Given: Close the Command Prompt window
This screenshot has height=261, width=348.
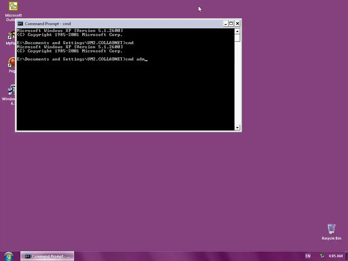Looking at the screenshot, I should (238, 23).
